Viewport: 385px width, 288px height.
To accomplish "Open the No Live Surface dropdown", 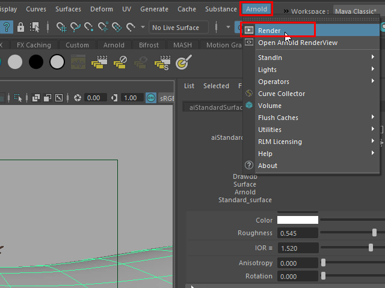I will [x=178, y=28].
